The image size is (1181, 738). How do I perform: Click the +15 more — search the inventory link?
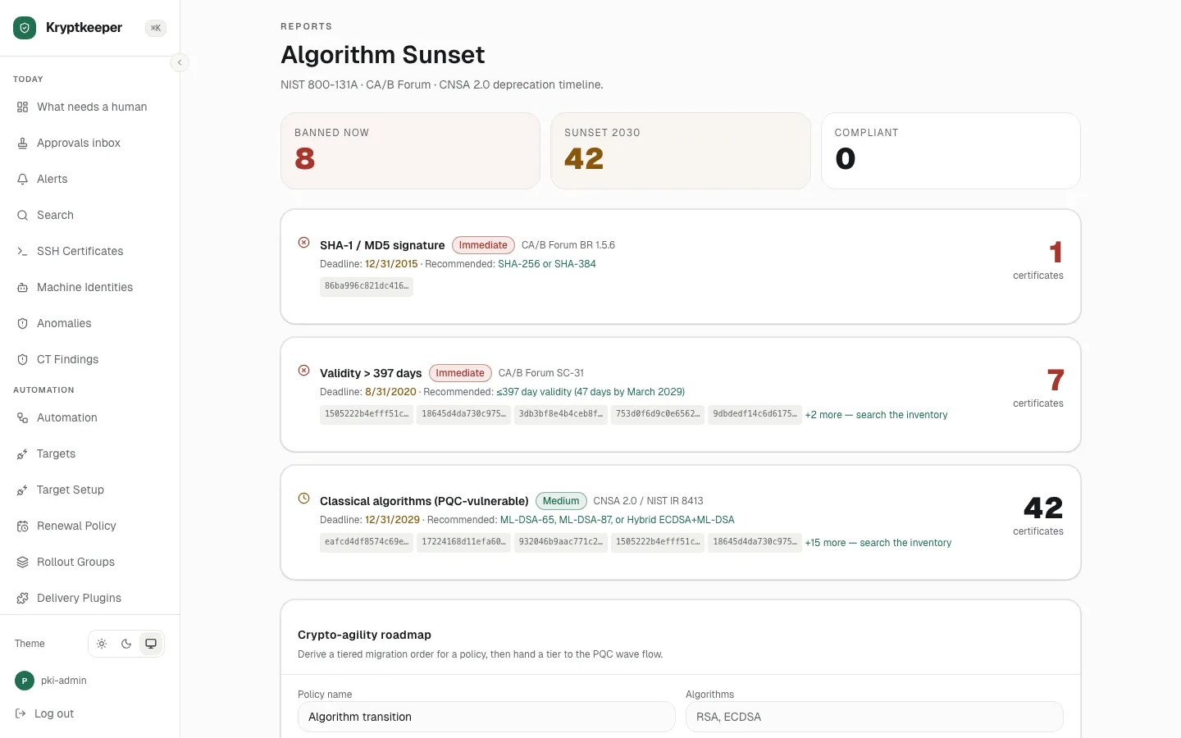click(x=878, y=543)
